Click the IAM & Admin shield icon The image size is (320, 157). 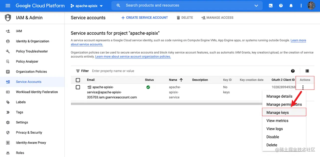click(8, 18)
